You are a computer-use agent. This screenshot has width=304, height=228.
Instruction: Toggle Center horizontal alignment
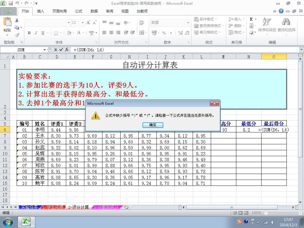coord(111,33)
